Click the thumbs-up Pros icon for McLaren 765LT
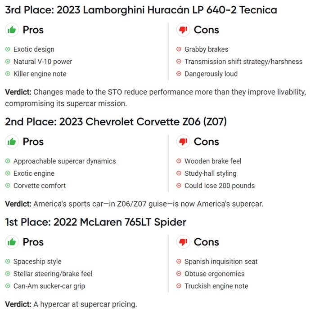Viewport: 315px width, 316px height. 12,242
